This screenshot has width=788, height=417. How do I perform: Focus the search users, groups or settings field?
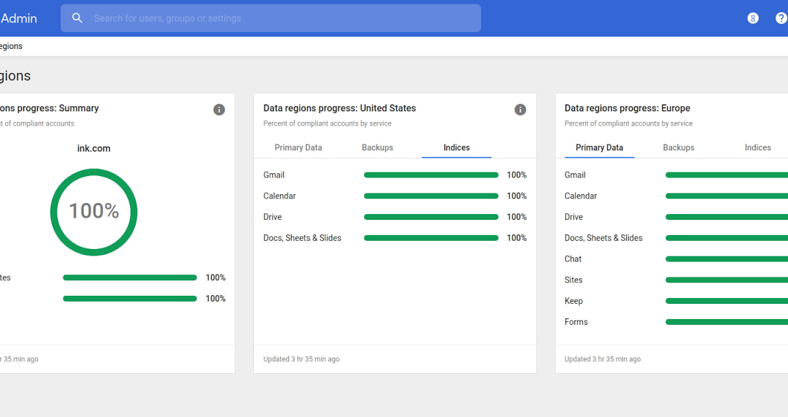pos(271,18)
